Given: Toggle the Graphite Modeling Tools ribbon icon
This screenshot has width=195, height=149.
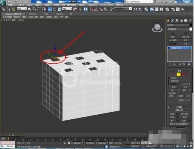Looking at the screenshot, I should click(x=152, y=9).
